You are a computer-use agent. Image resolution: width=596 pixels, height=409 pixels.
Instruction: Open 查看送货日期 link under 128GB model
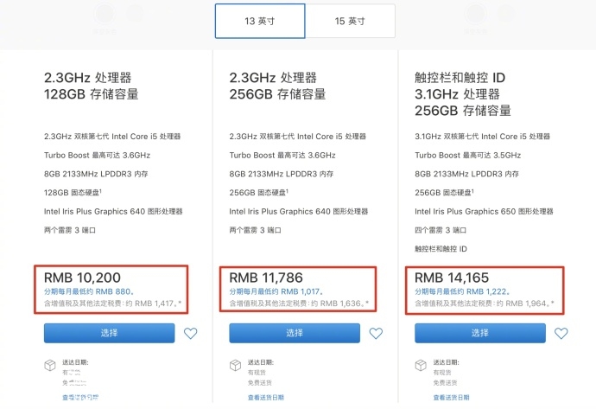[80, 397]
